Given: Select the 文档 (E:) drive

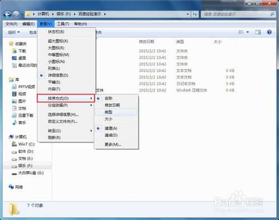Looking at the screenshot, I should click(22, 159).
